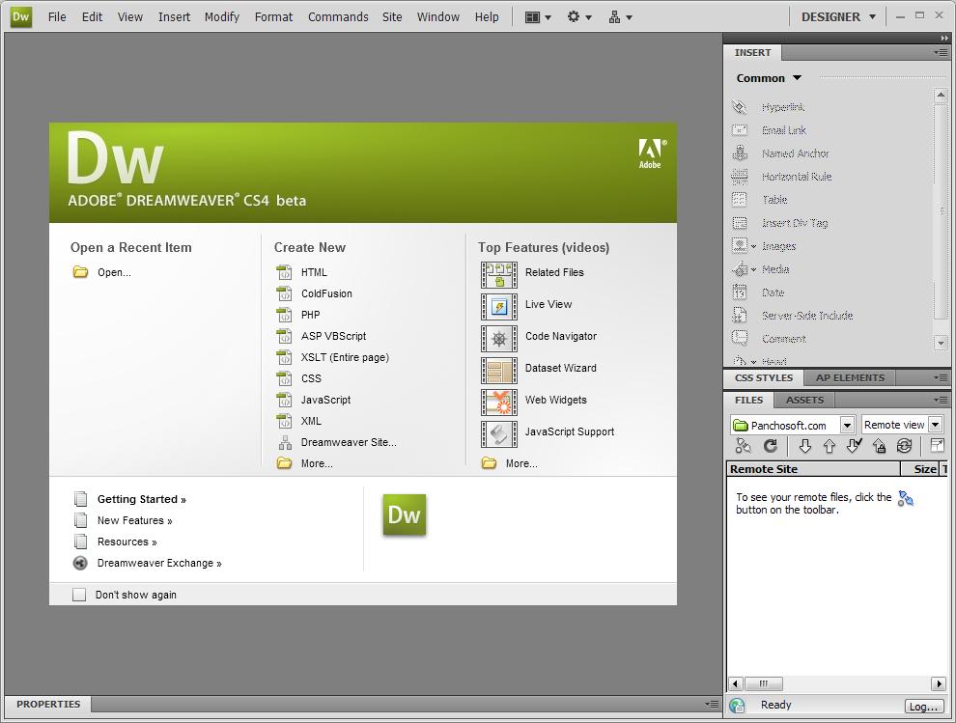
Task: Click the Files panel scroll right arrow
Action: [939, 684]
